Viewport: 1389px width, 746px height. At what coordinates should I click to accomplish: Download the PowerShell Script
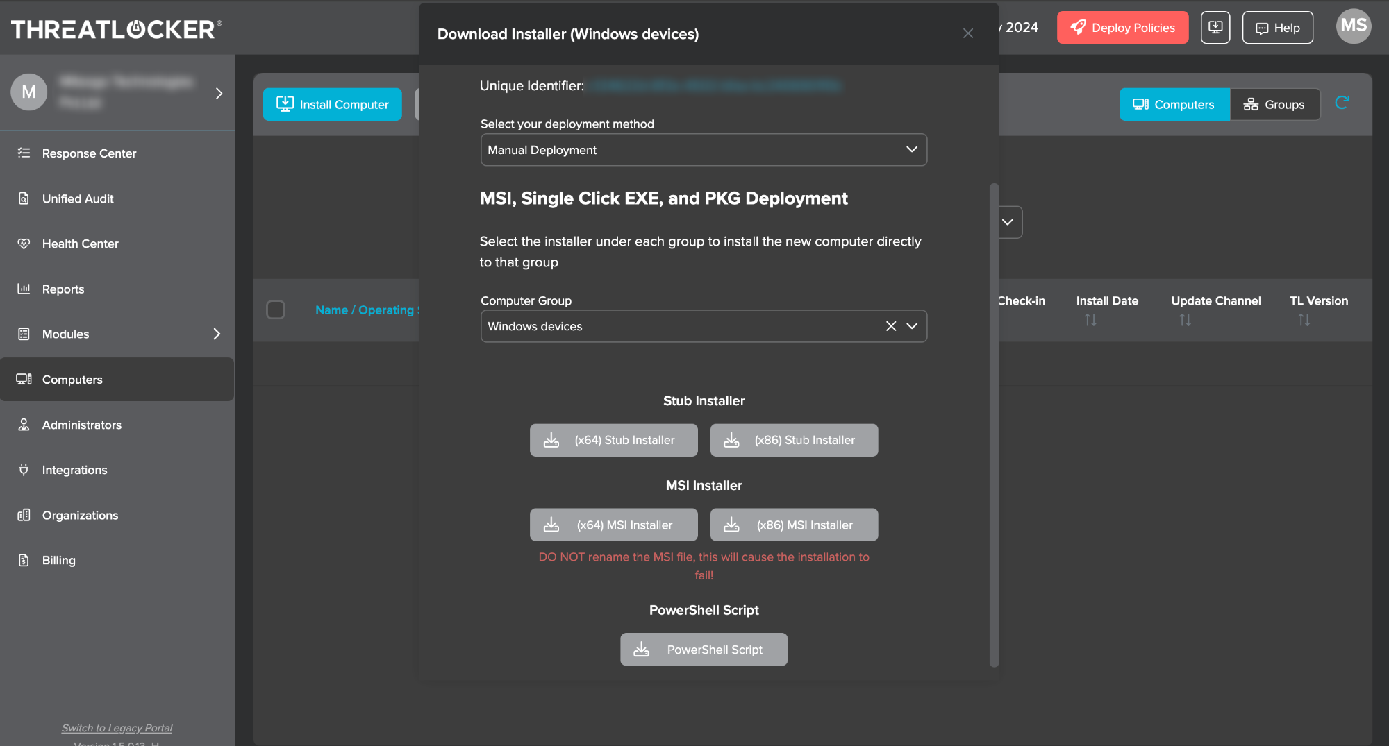(704, 650)
